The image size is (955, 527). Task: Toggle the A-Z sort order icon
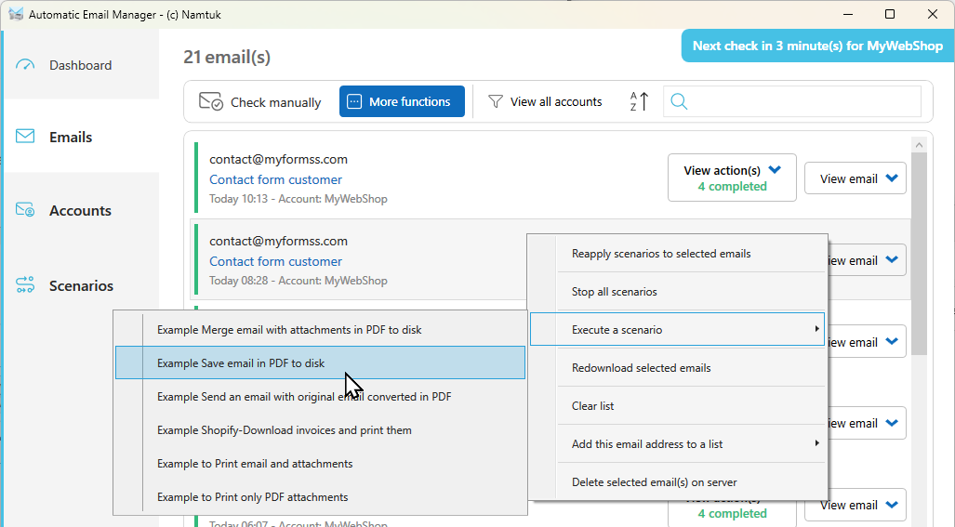(x=640, y=101)
